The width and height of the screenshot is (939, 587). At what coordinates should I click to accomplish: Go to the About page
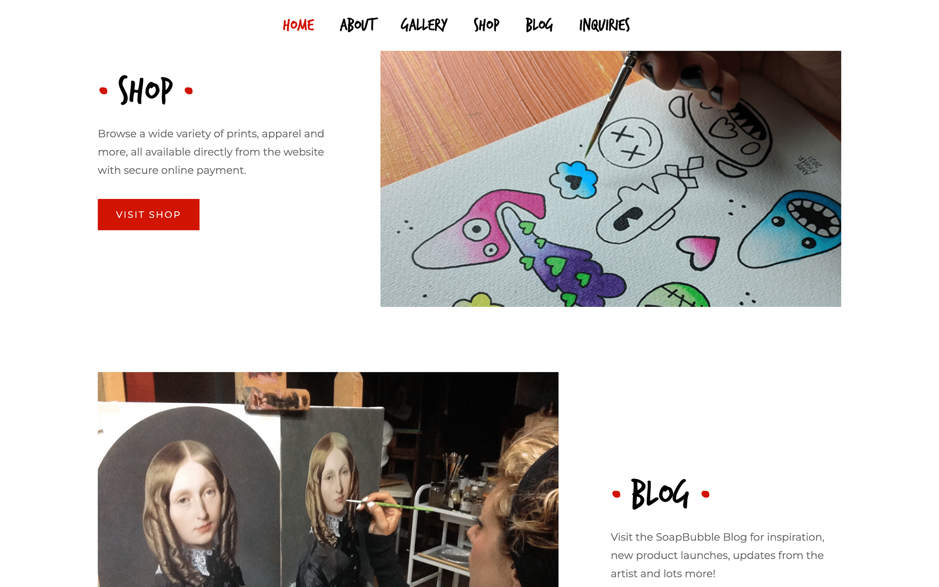(x=358, y=25)
